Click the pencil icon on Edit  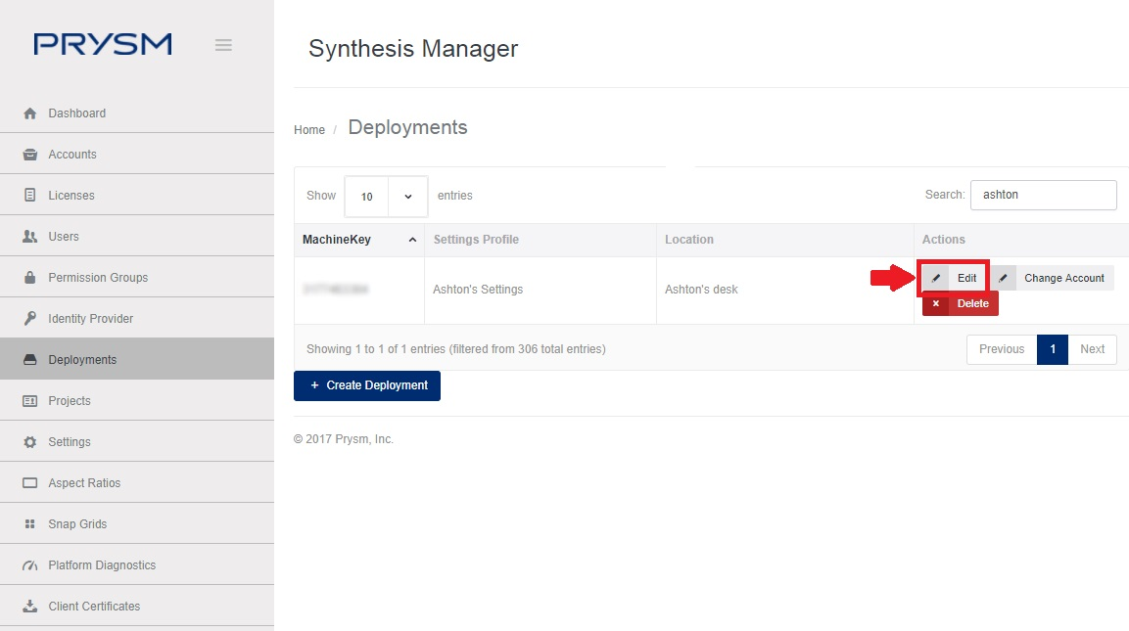[936, 278]
